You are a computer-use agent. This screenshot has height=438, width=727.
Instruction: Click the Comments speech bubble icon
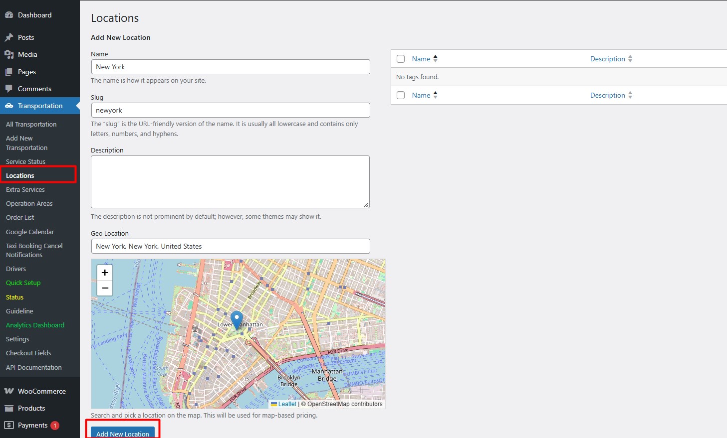click(x=9, y=89)
